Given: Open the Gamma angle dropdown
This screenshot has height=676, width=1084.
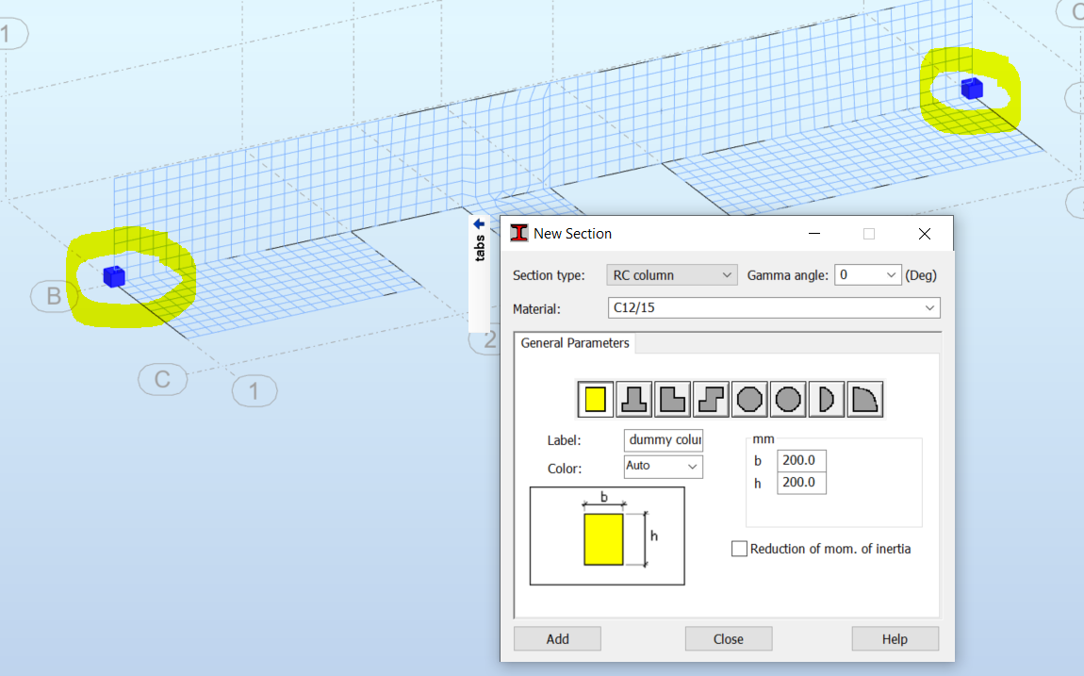Looking at the screenshot, I should pyautogui.click(x=893, y=274).
